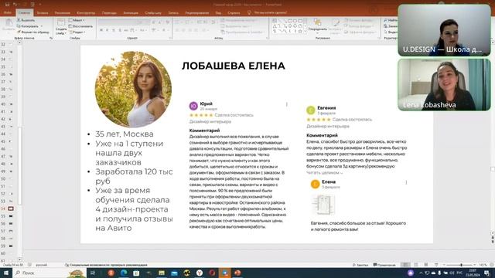This screenshot has width=495, height=278.
Task: Click the Quick Styles (Экспресс-стили) icon
Action: pos(336,23)
